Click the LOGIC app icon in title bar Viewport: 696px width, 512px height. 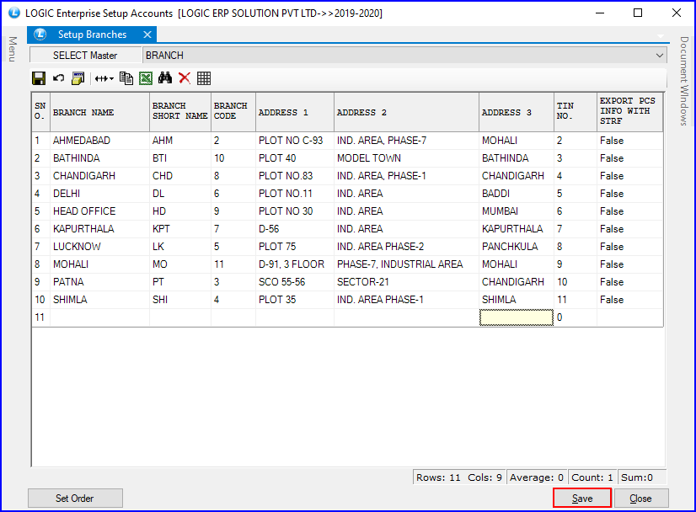(14, 13)
